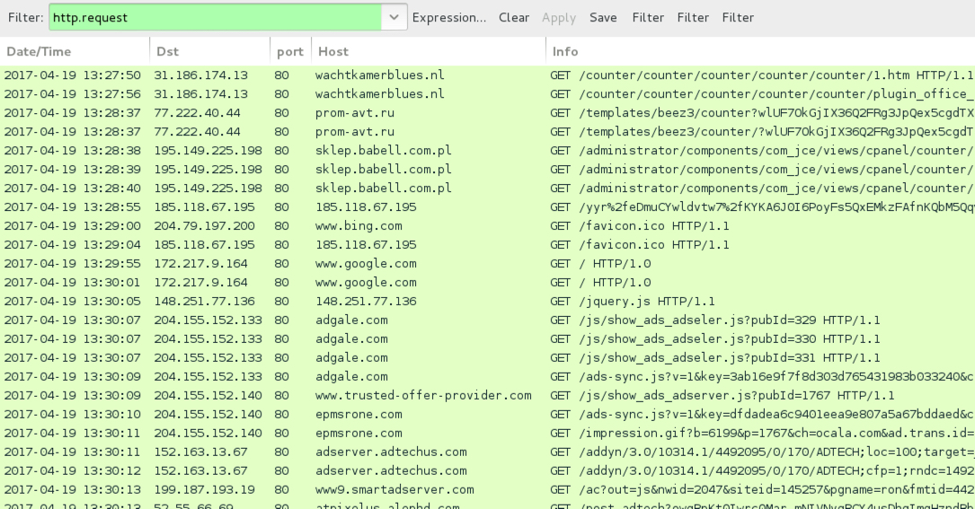This screenshot has width=975, height=509.
Task: Select the adgale.com request with pubId=331
Action: [x=487, y=358]
